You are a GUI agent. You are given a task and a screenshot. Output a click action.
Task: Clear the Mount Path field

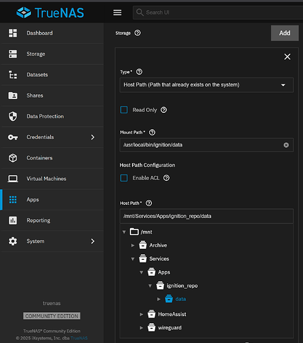coord(286,145)
